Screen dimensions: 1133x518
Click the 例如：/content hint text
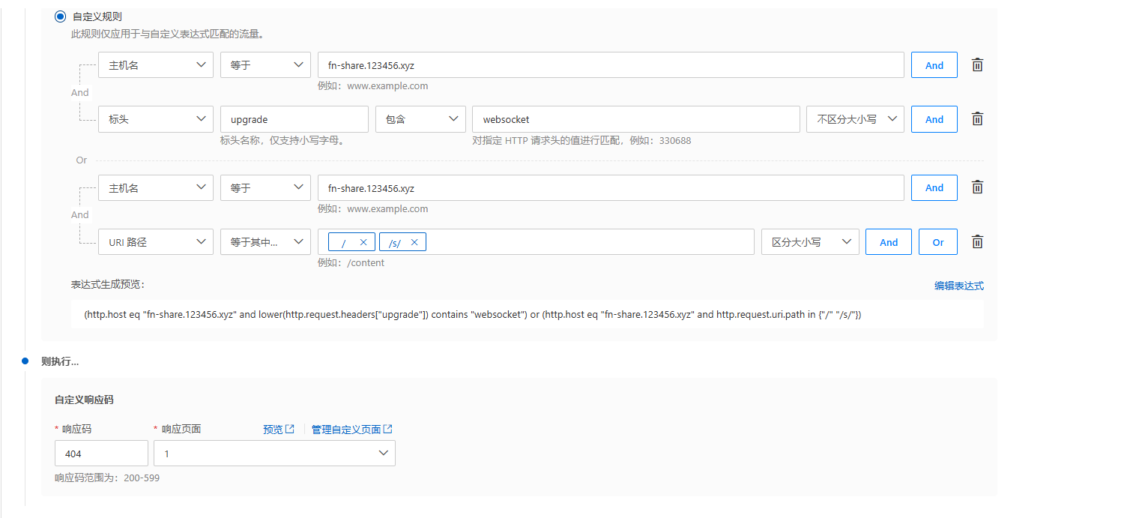tap(351, 263)
